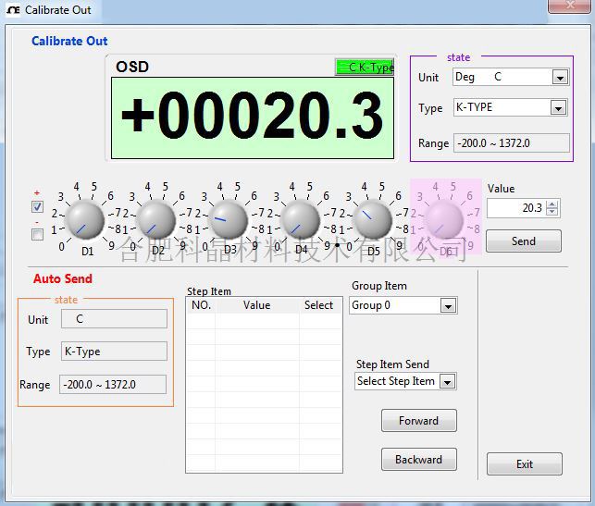Viewport: 595px width, 506px height.
Task: Increment Value with the up stepper arrow
Action: [552, 204]
